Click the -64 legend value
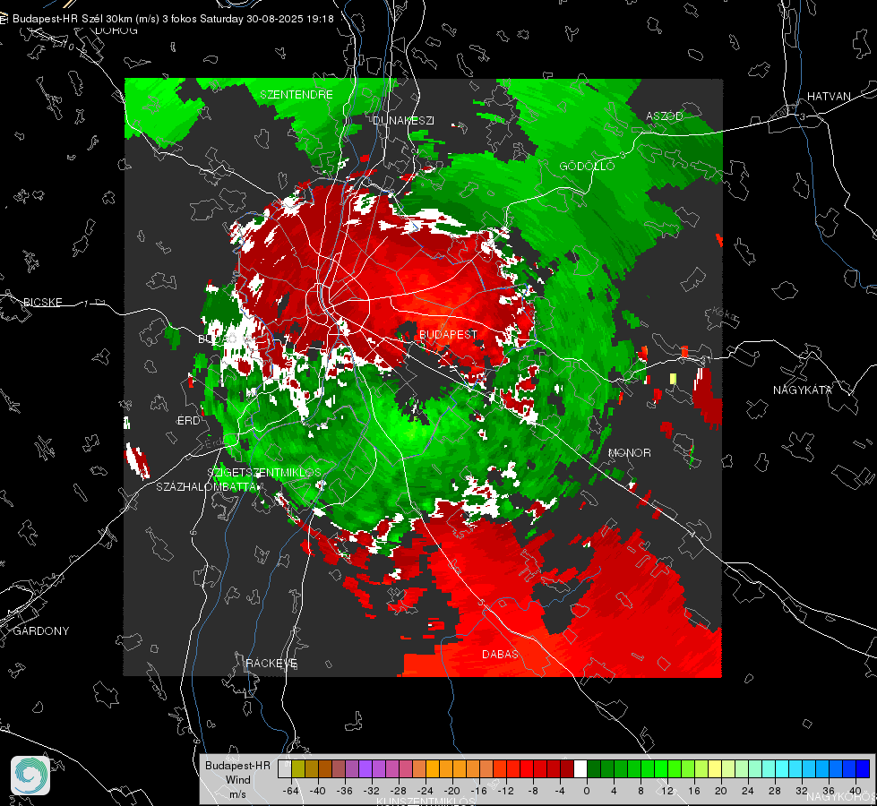The width and height of the screenshot is (877, 806). [291, 791]
